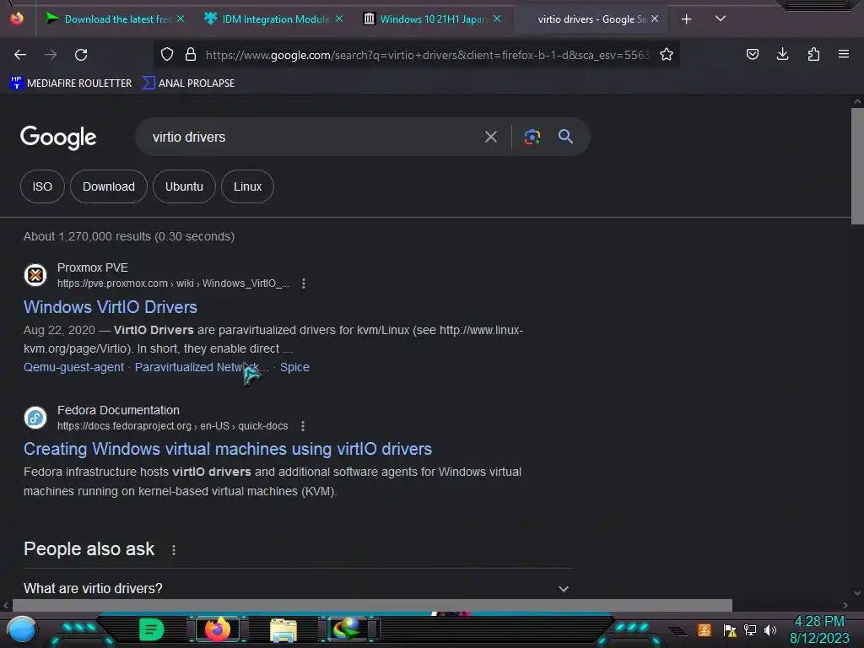Image resolution: width=864 pixels, height=648 pixels.
Task: Click the Fedora Documentation favicon
Action: [35, 418]
